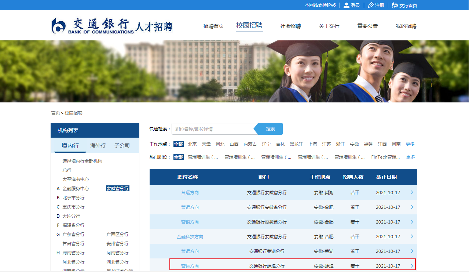Open arrow for 安徽-芜湖 job row
This screenshot has height=272, width=469.
point(411,251)
